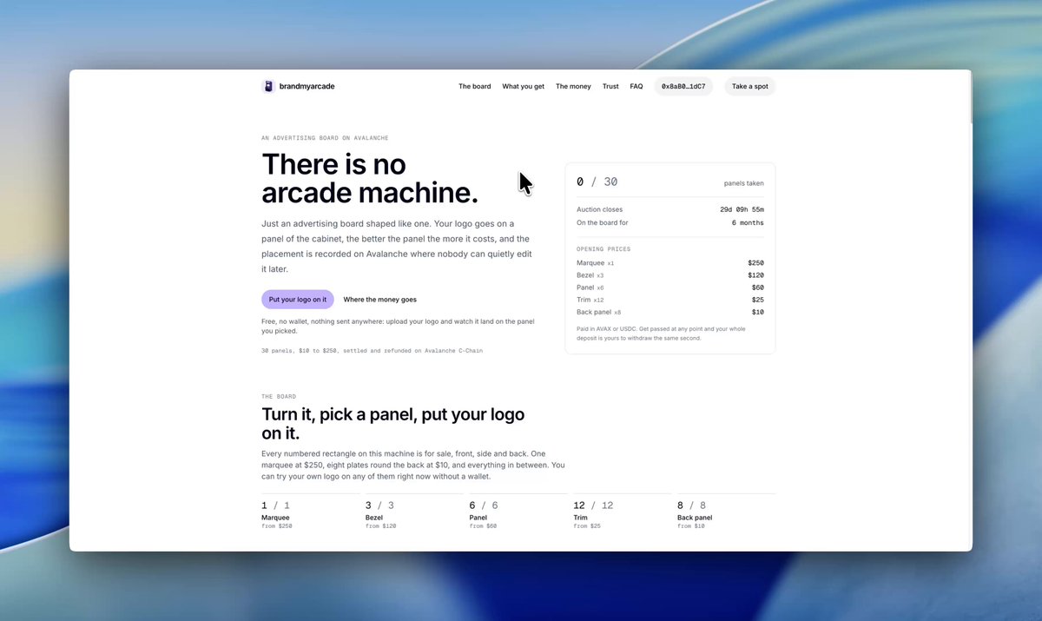Image resolution: width=1042 pixels, height=621 pixels.
Task: Select the Back panel 8 / 8 tier card
Action: pos(726,512)
